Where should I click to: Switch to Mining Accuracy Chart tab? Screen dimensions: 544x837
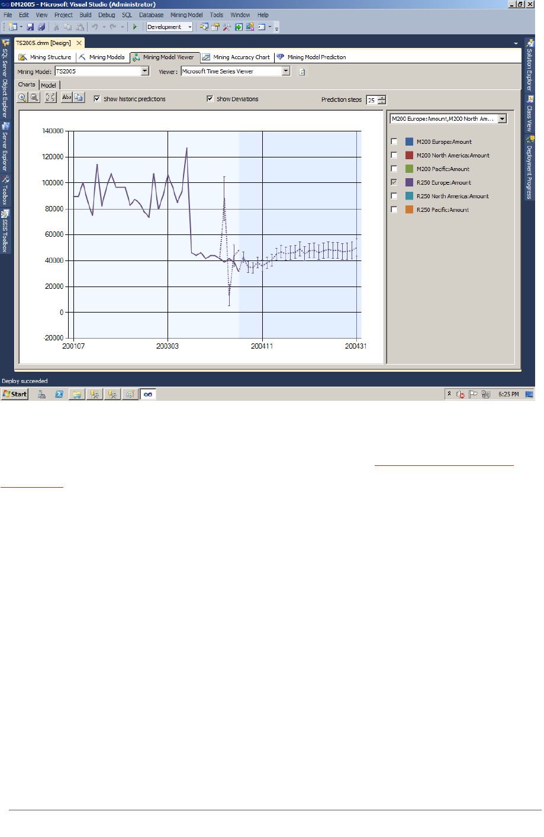(x=236, y=57)
